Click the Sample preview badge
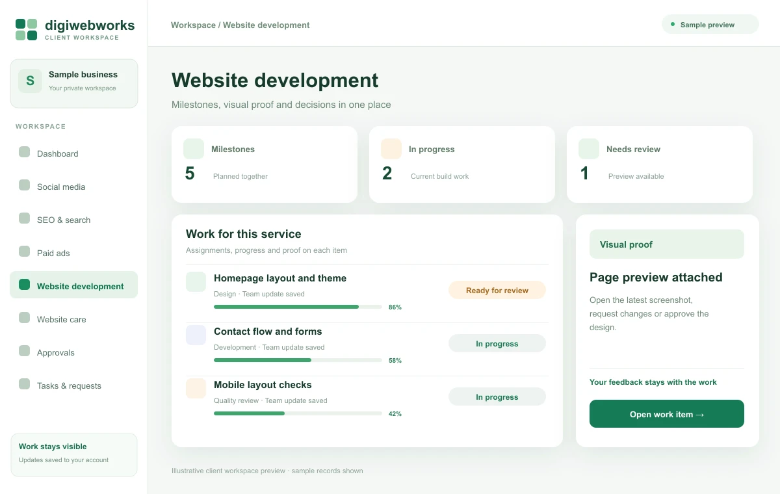This screenshot has width=780, height=494. click(x=710, y=24)
